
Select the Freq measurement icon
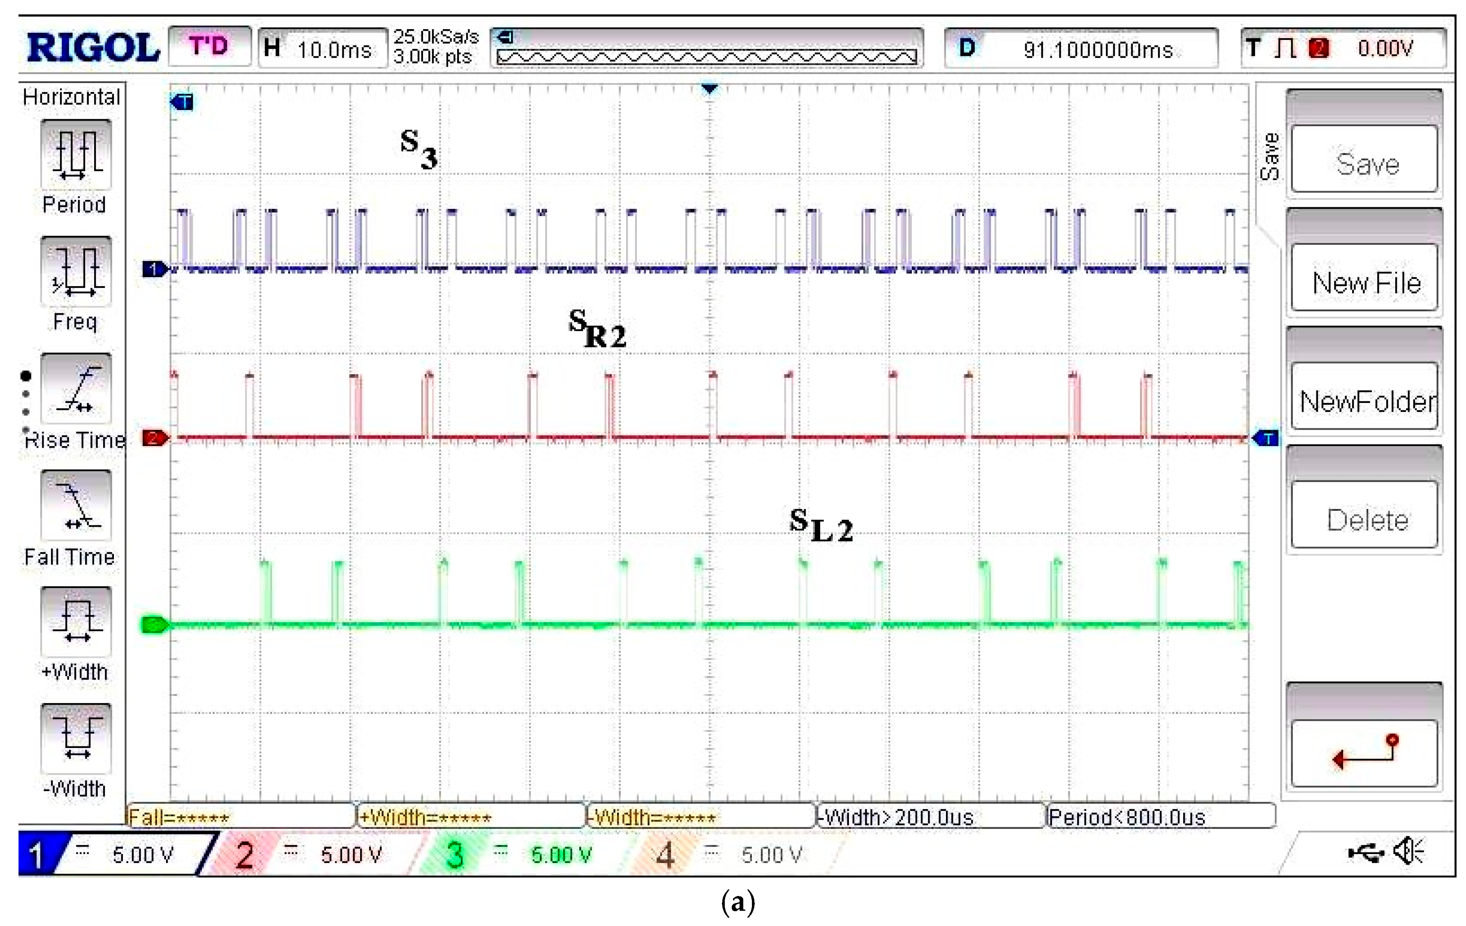76,271
